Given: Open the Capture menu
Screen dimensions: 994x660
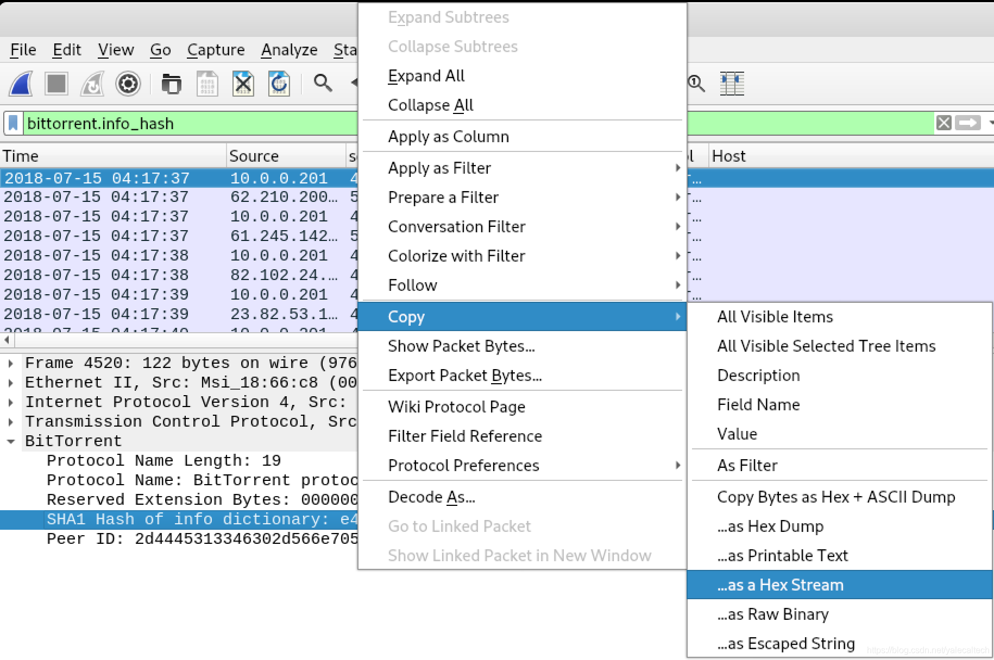Looking at the screenshot, I should click(x=216, y=50).
